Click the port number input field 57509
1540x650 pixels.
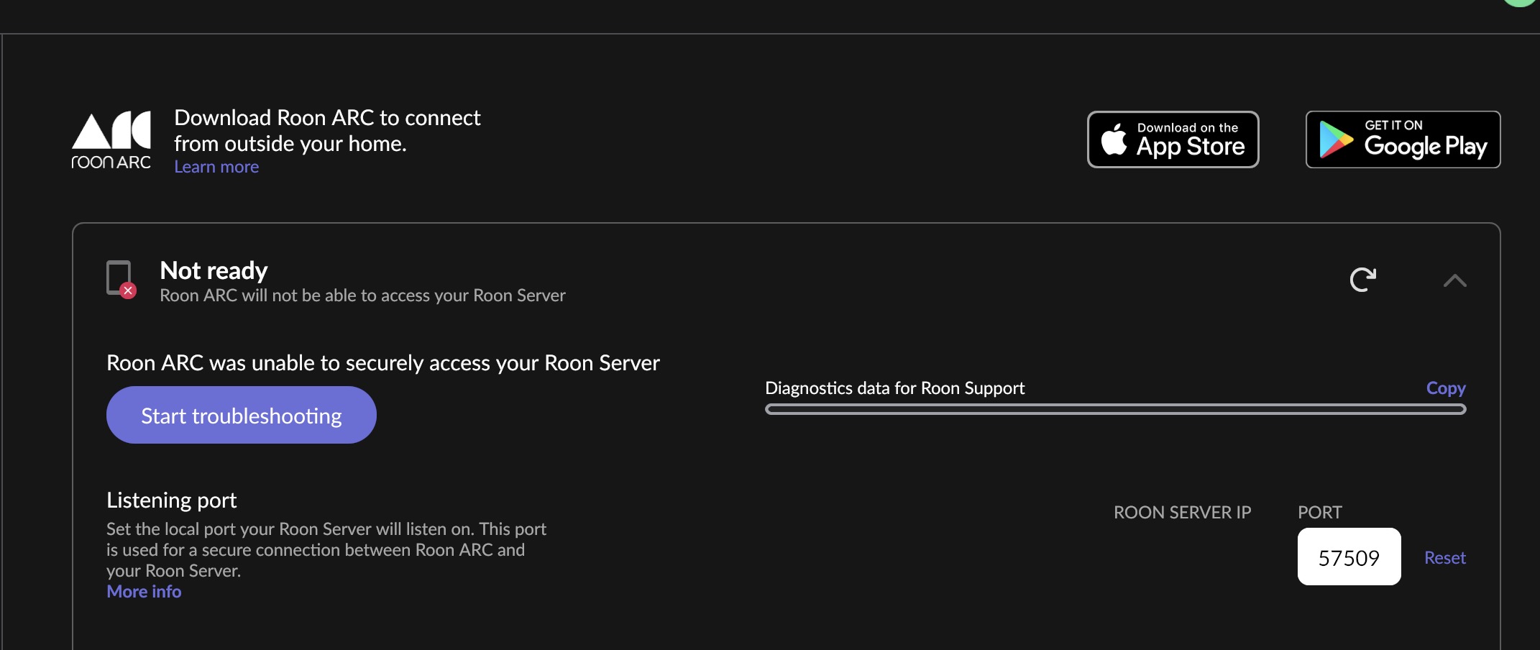click(1349, 557)
